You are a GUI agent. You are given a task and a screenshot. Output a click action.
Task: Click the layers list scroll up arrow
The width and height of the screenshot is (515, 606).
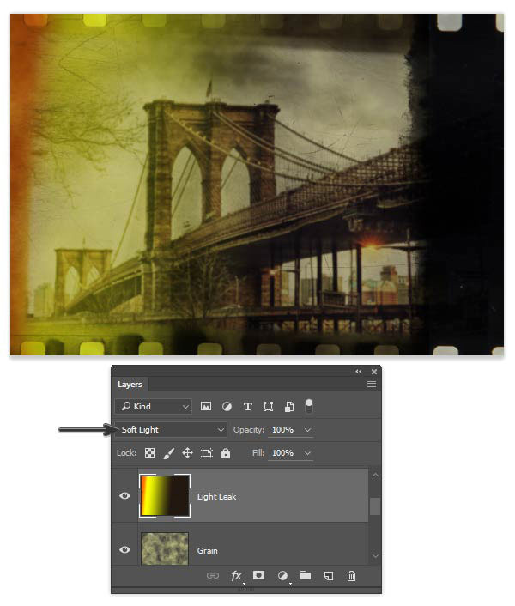(375, 475)
